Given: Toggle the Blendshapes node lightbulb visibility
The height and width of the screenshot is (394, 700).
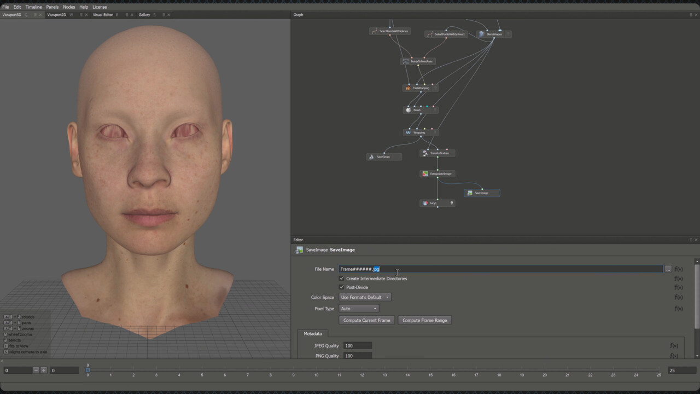Looking at the screenshot, I should 508,34.
